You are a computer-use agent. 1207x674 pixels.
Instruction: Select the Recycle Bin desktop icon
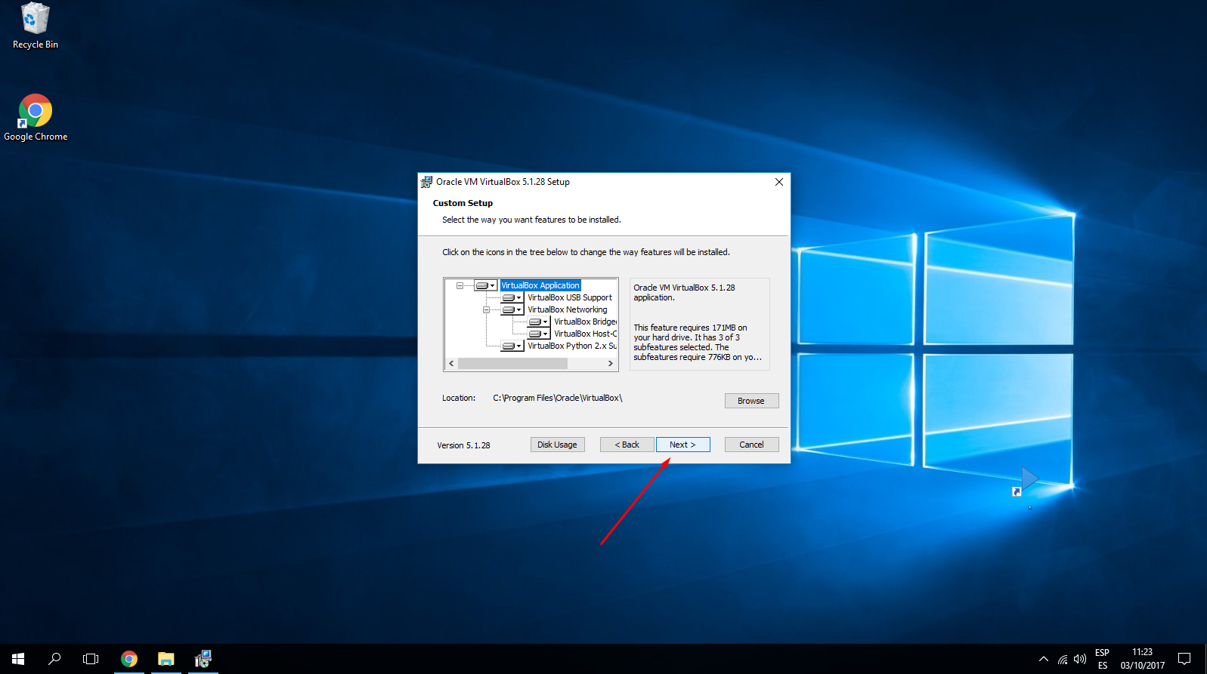coord(35,26)
